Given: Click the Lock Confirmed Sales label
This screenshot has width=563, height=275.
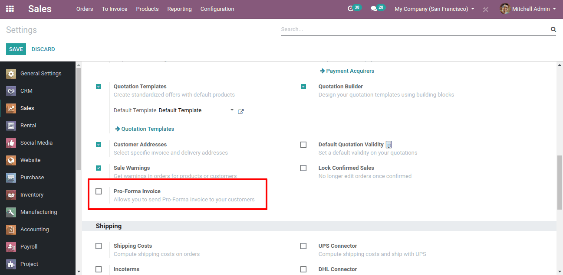Looking at the screenshot, I should [x=346, y=168].
